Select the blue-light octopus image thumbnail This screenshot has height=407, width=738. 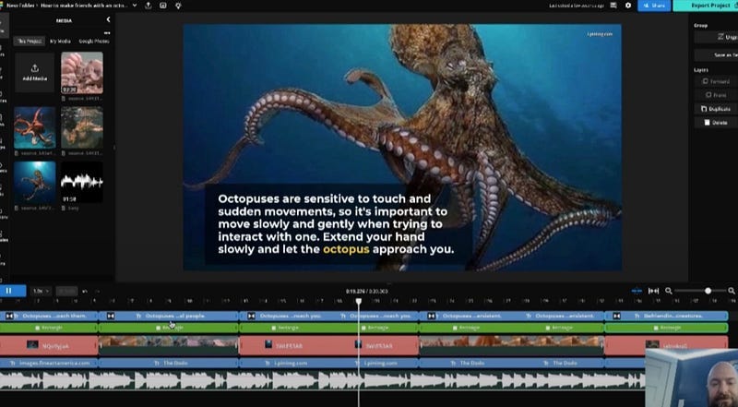pyautogui.click(x=35, y=183)
